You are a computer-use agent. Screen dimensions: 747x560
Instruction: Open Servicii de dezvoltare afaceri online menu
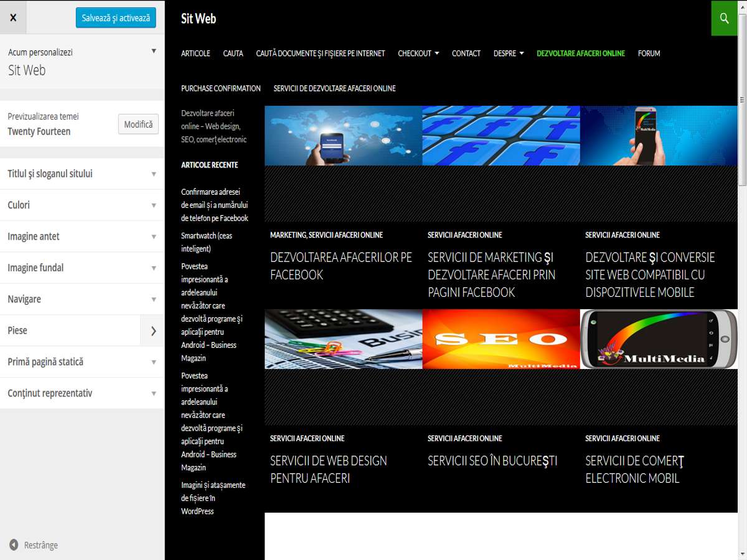[335, 88]
